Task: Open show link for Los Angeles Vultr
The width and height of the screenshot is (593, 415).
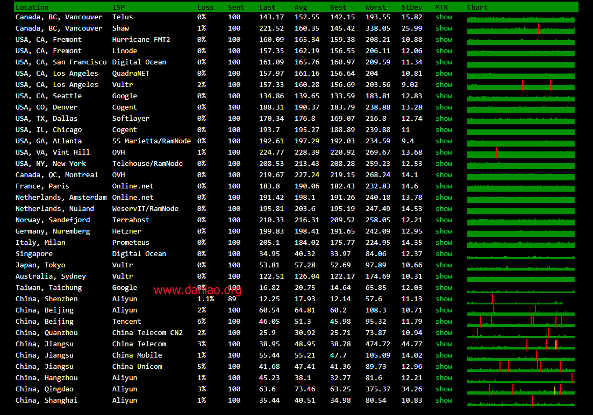Action: click(x=444, y=85)
